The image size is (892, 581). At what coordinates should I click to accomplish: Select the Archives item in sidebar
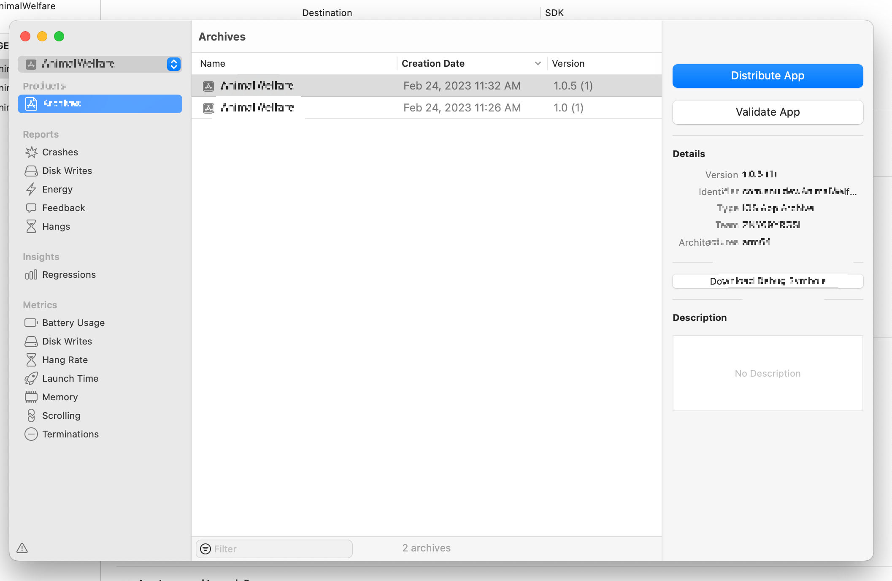[100, 103]
